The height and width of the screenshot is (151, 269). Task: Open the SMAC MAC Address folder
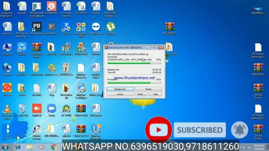110,9
